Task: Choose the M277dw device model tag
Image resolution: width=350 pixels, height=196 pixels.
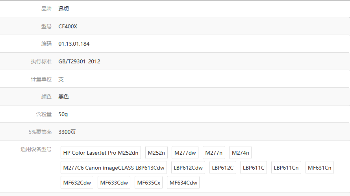Action: [x=185, y=153]
